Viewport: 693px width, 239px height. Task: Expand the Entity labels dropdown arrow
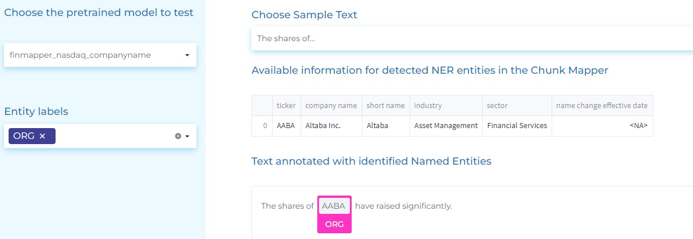[187, 136]
